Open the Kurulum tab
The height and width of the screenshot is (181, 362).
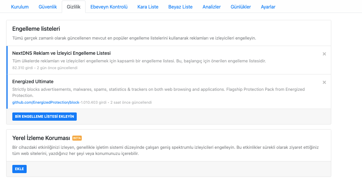click(20, 7)
